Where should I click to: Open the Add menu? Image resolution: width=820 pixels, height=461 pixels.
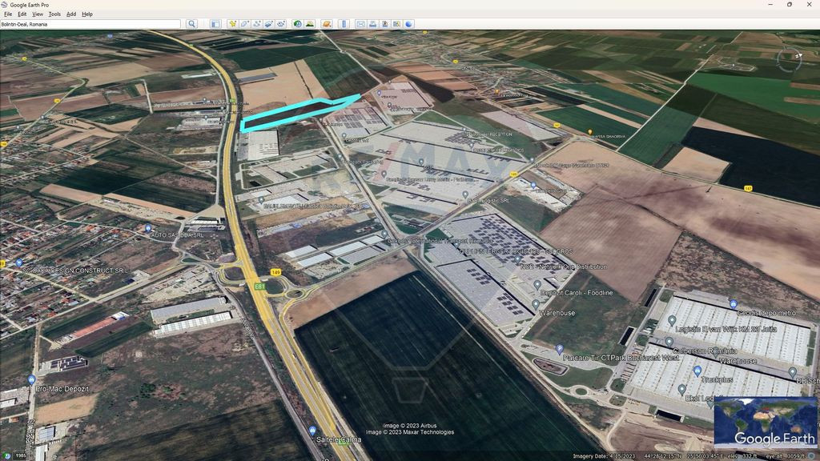71,14
